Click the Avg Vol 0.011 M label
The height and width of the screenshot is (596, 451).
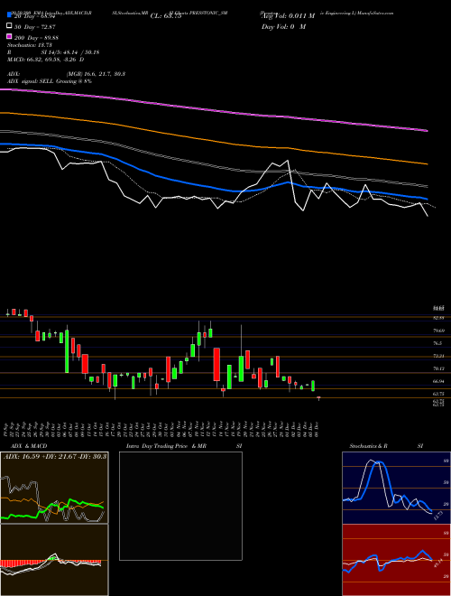pos(288,16)
